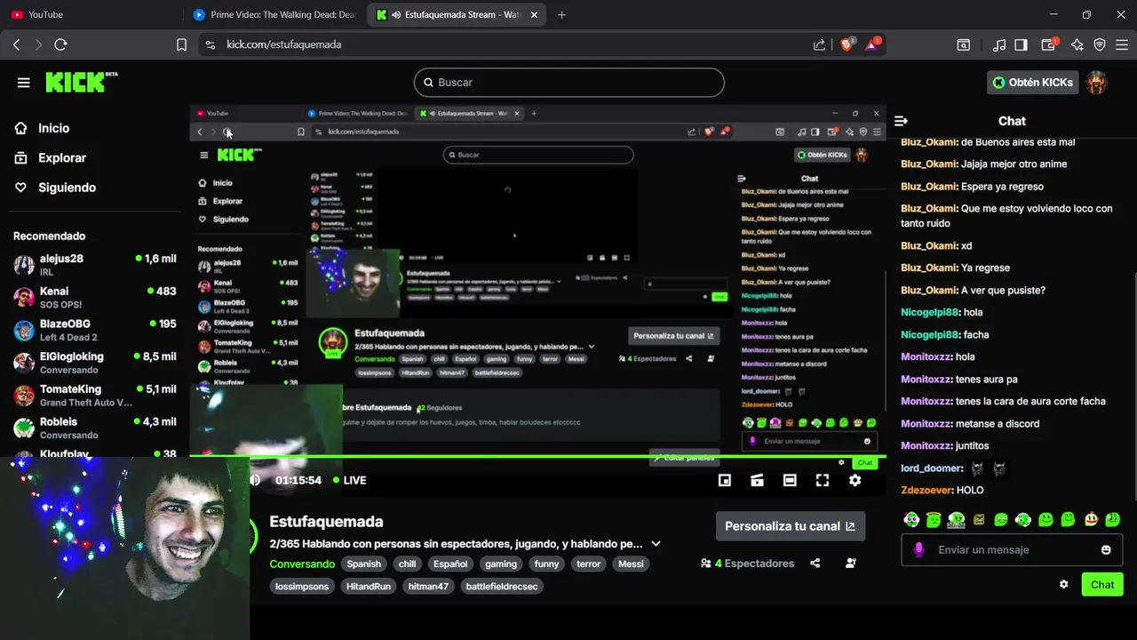The width and height of the screenshot is (1137, 640).
Task: Open the recommended channel Robleis
Action: [x=94, y=428]
